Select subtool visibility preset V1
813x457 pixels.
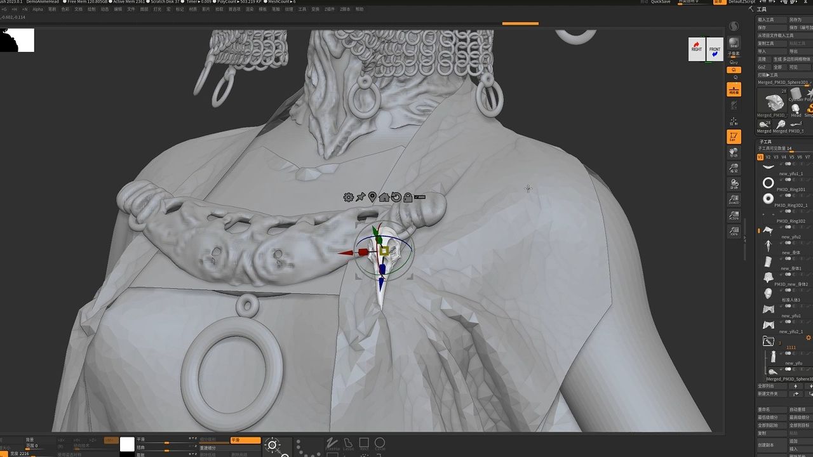coord(760,157)
